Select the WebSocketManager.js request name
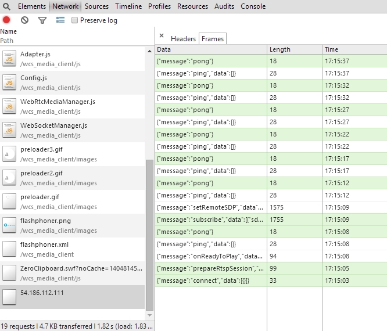 tap(53, 125)
